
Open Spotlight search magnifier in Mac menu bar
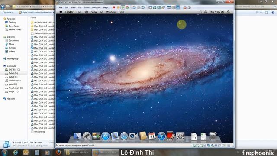click(x=229, y=12)
